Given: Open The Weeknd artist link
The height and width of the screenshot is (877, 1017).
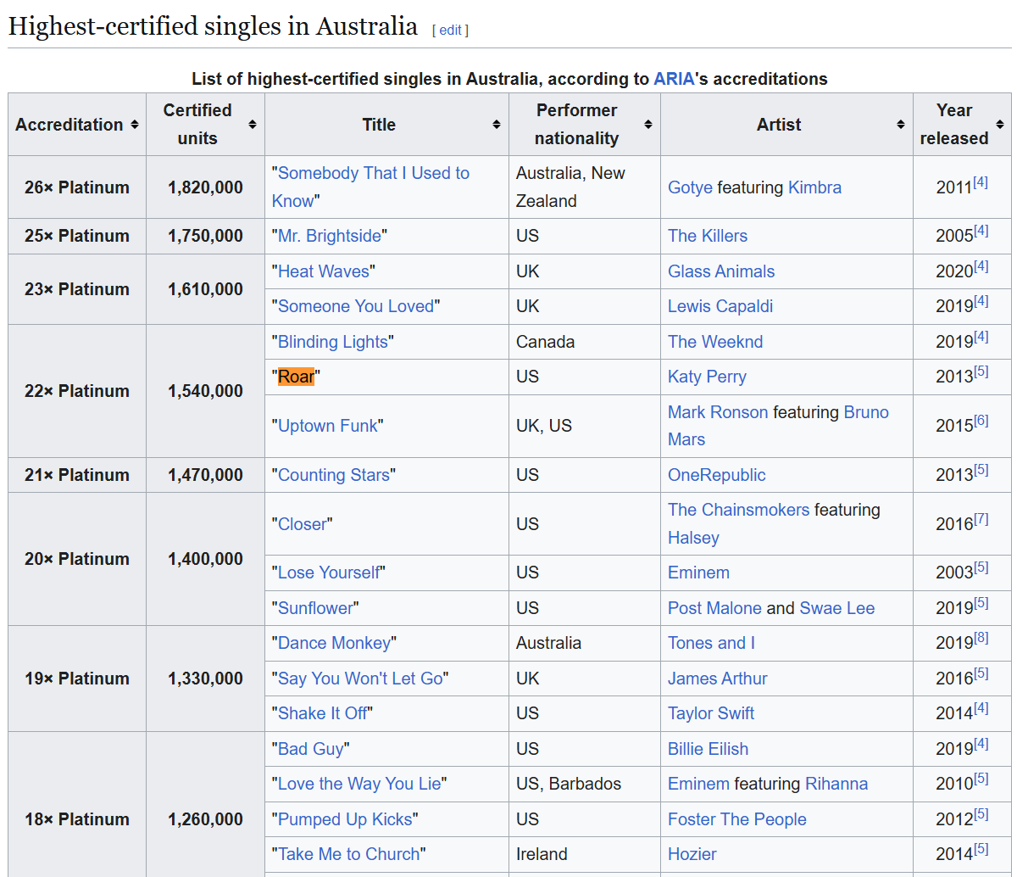Looking at the screenshot, I should [715, 342].
